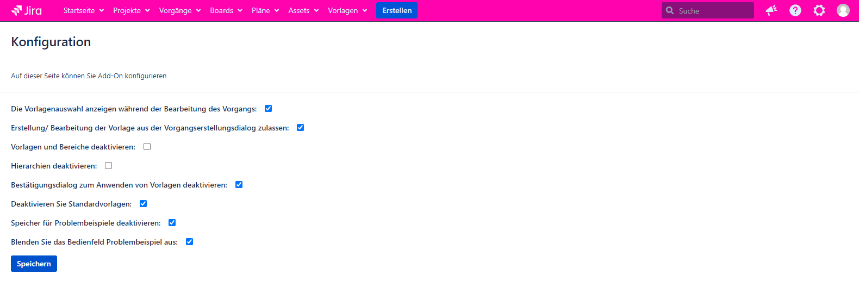This screenshot has height=287, width=859.
Task: Check the Hierarchien deaktivieren box
Action: [x=108, y=166]
